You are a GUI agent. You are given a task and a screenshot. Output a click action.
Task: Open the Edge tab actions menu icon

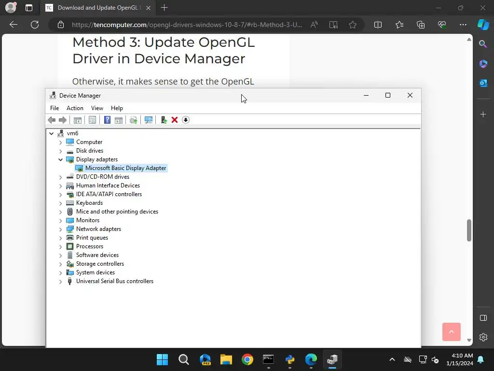tap(28, 8)
